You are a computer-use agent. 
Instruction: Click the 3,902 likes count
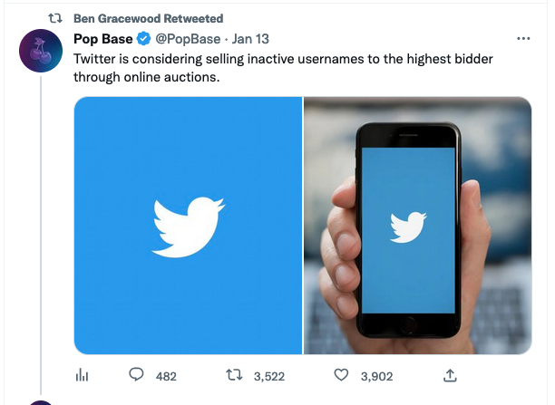[x=376, y=375]
